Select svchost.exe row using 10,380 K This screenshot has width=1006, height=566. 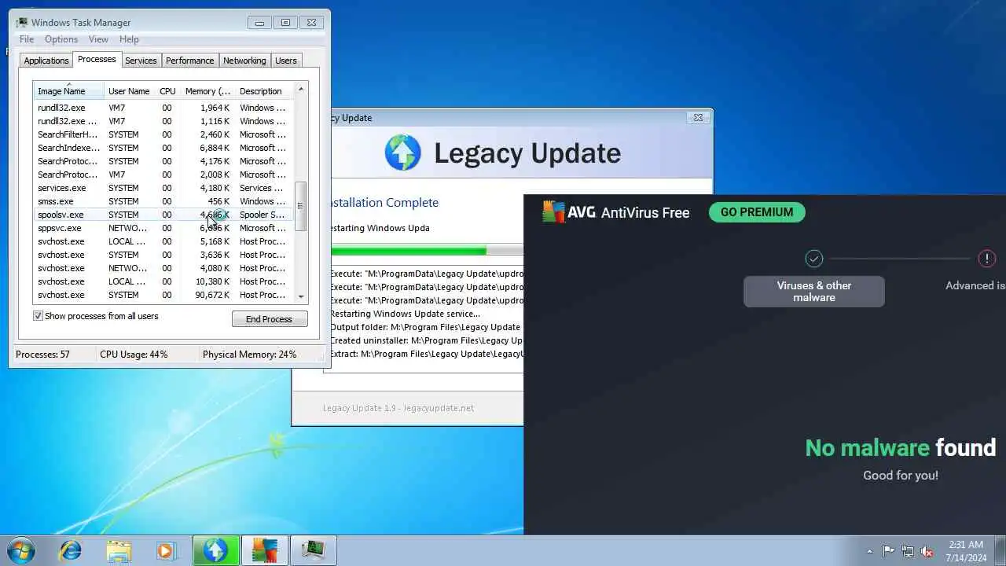tap(163, 281)
